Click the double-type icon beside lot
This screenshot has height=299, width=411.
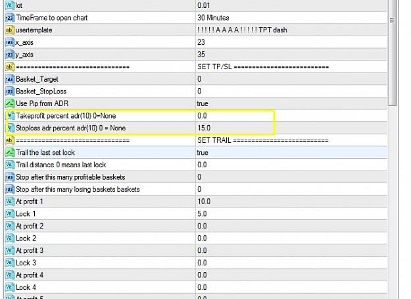[x=9, y=5]
